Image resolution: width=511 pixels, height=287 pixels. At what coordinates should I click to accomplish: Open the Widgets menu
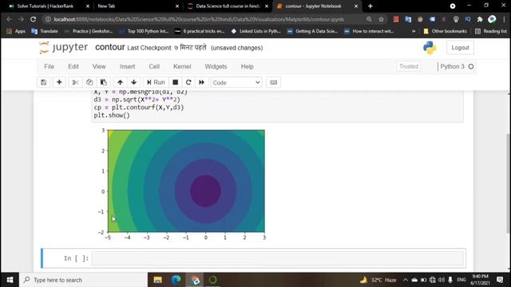pyautogui.click(x=216, y=66)
